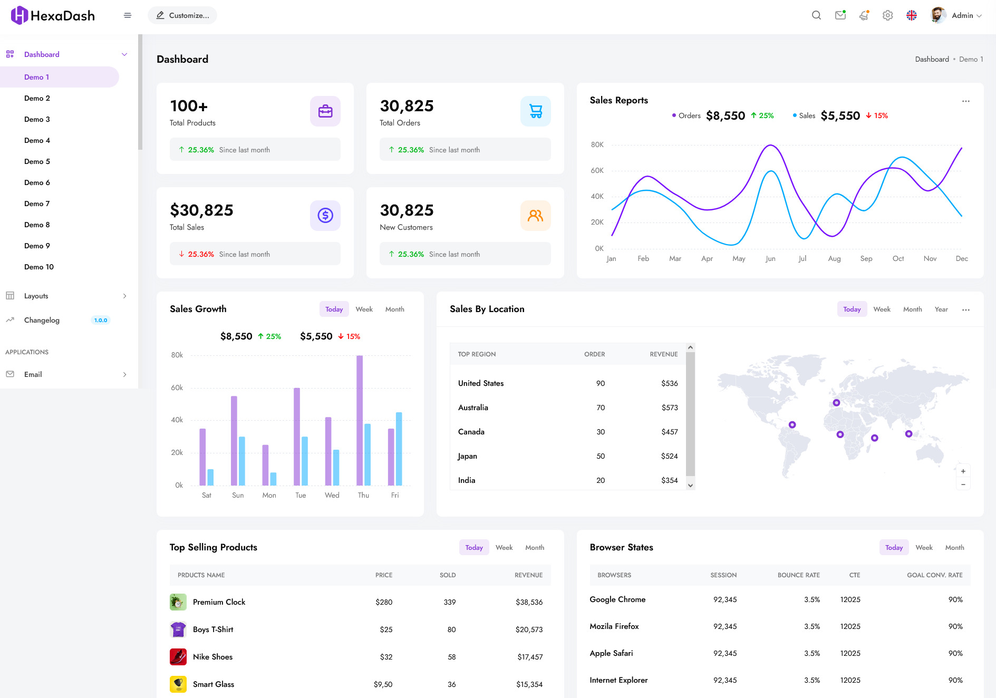This screenshot has width=996, height=698.
Task: Open settings via the gear icon
Action: [x=887, y=15]
